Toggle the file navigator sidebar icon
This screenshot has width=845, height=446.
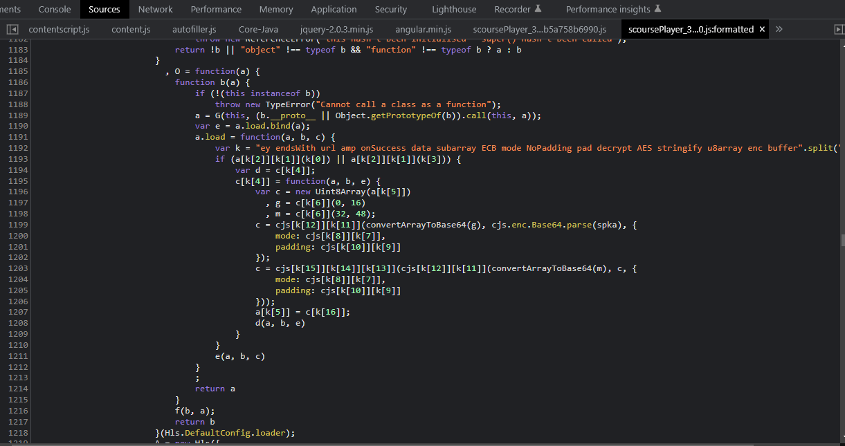tap(12, 30)
